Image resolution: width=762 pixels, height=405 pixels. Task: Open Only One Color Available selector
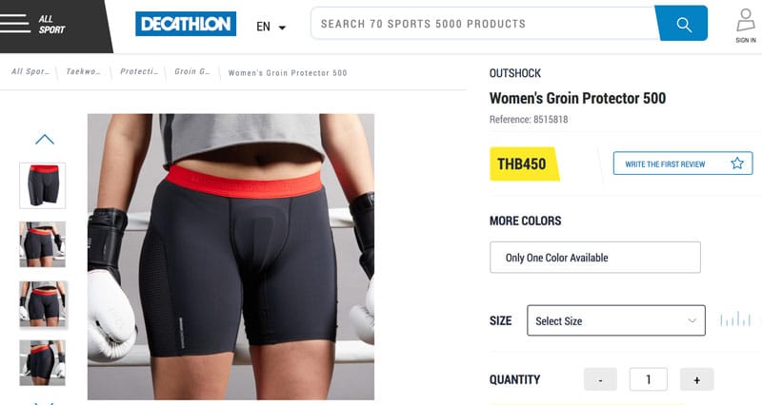pos(594,258)
